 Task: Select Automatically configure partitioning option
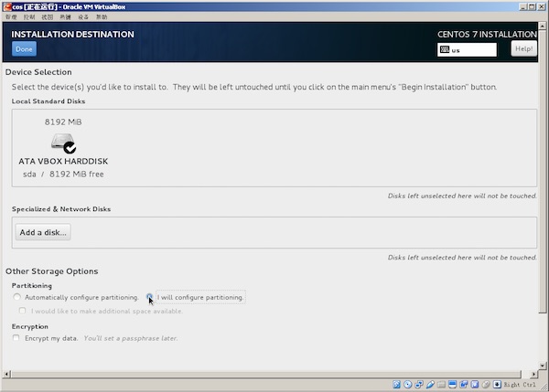(x=17, y=298)
